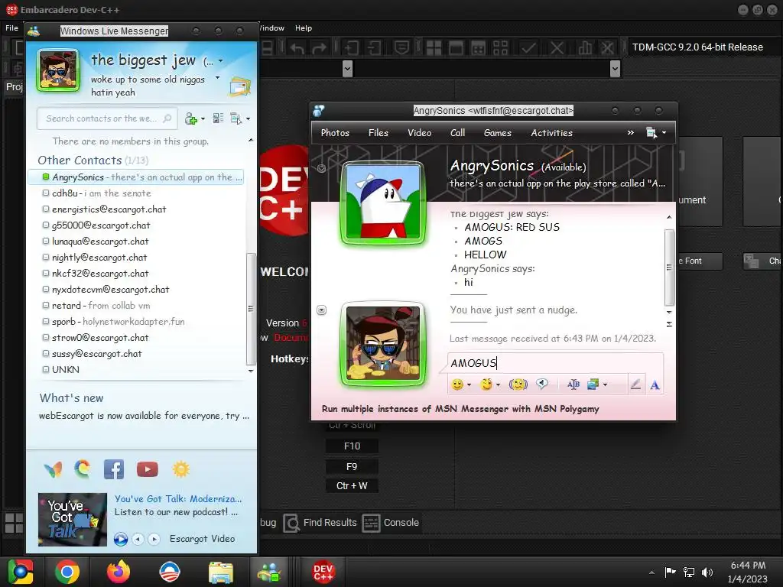
Task: Play the podcast with the play button
Action: click(x=120, y=539)
